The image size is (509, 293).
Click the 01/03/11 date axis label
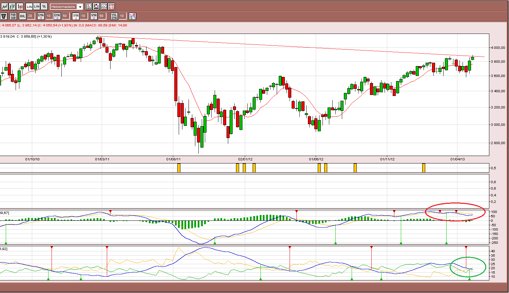[102, 159]
